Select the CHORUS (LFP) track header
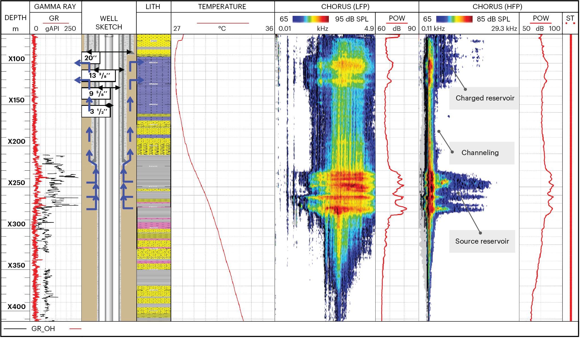This screenshot has height=339, width=580. (x=345, y=7)
